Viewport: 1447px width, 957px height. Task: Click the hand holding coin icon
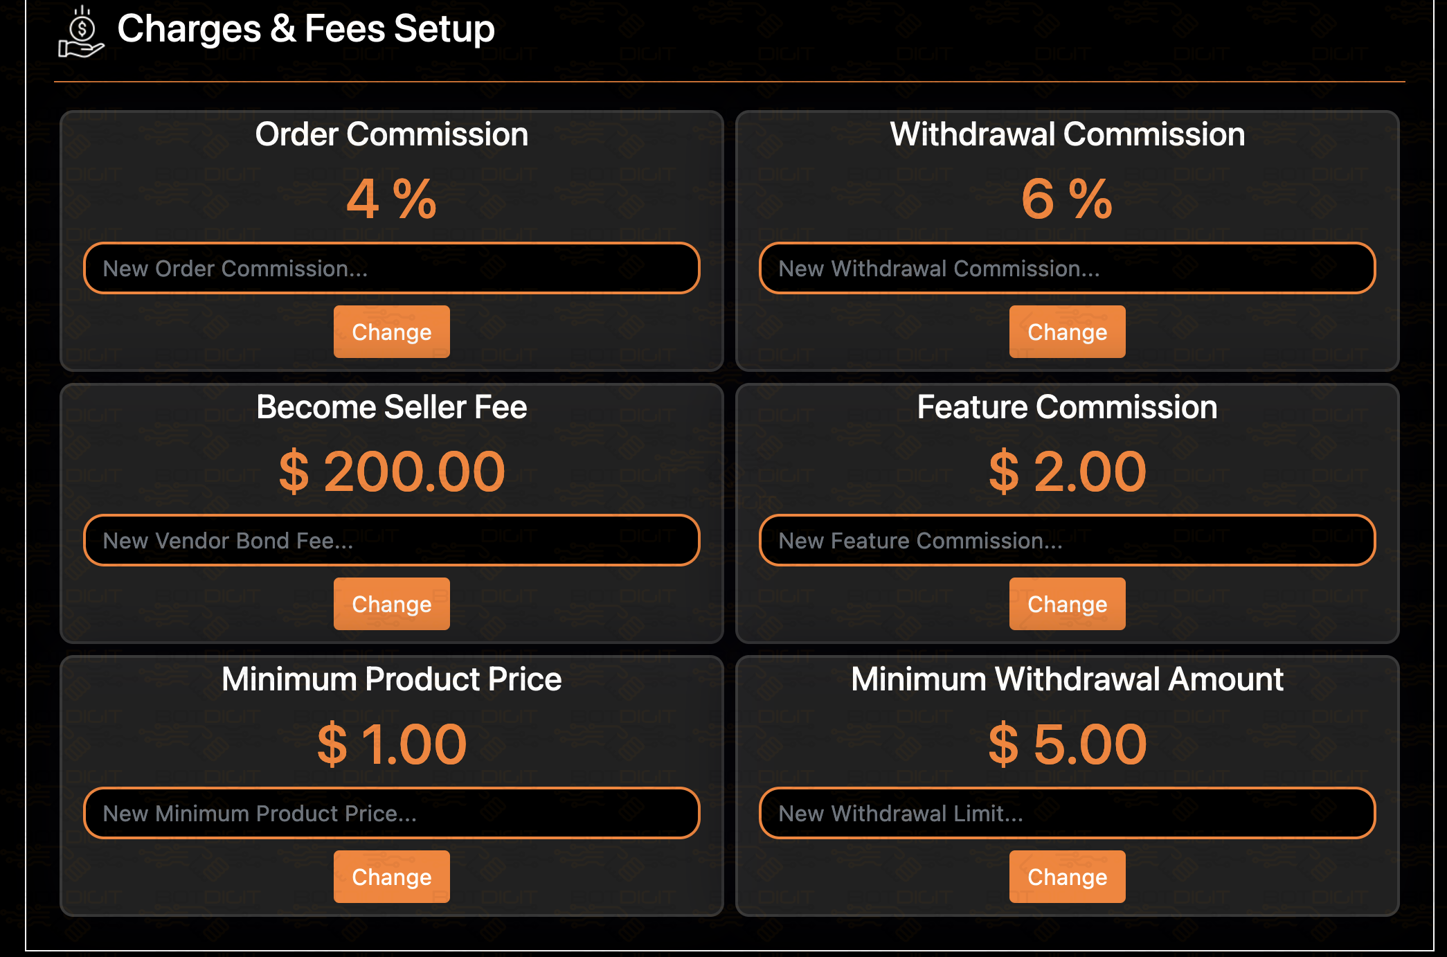[82, 32]
